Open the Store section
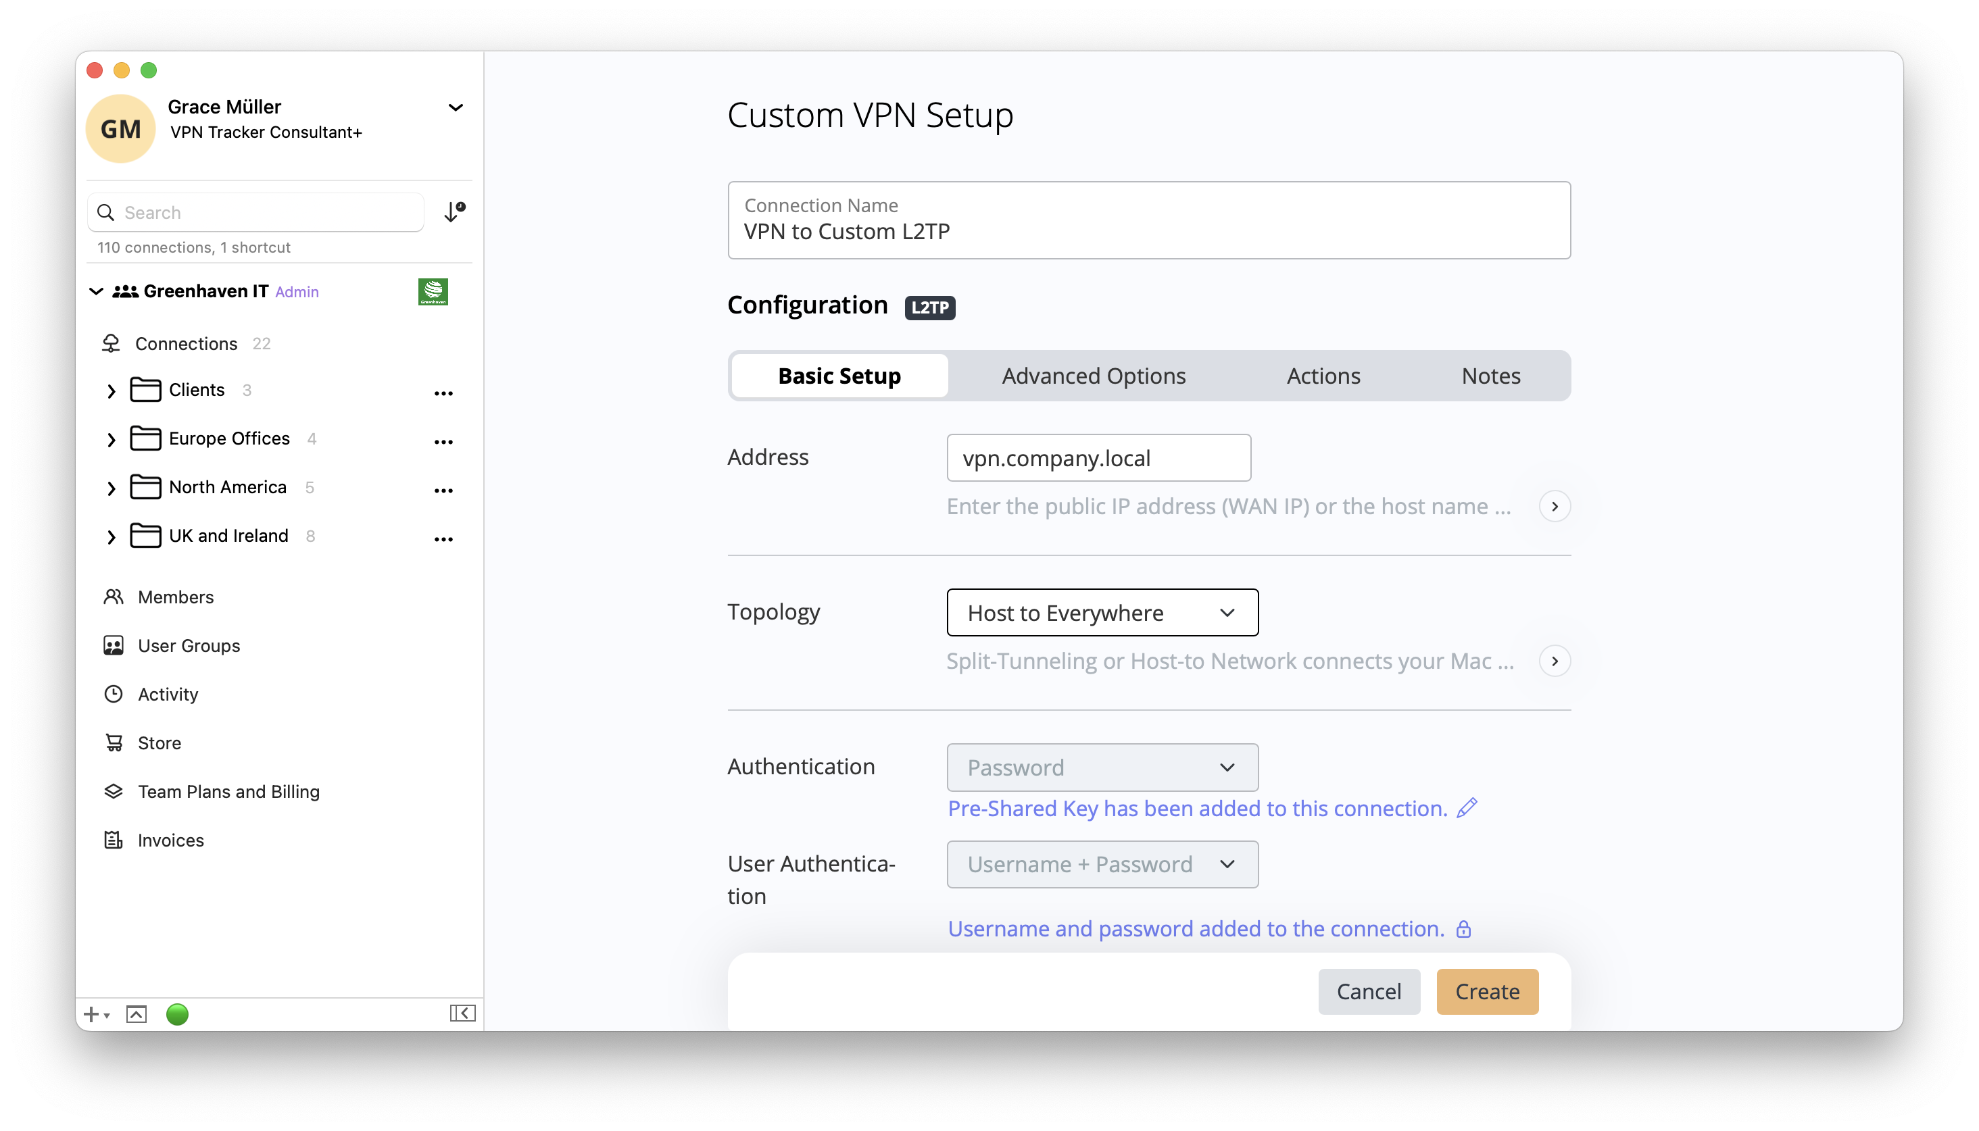This screenshot has height=1131, width=1979. tap(159, 743)
